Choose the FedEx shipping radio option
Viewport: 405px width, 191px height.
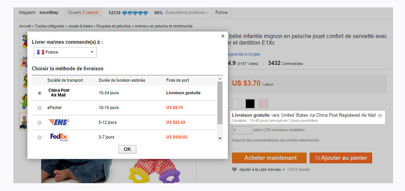click(40, 137)
